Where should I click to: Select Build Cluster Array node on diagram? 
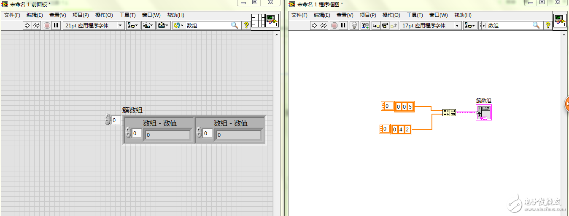point(449,112)
